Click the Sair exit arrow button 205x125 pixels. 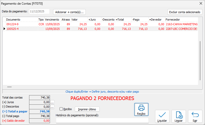195,117
